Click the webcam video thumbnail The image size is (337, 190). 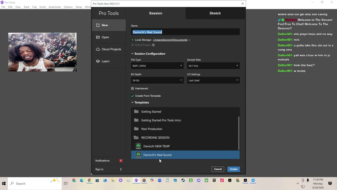point(42,52)
